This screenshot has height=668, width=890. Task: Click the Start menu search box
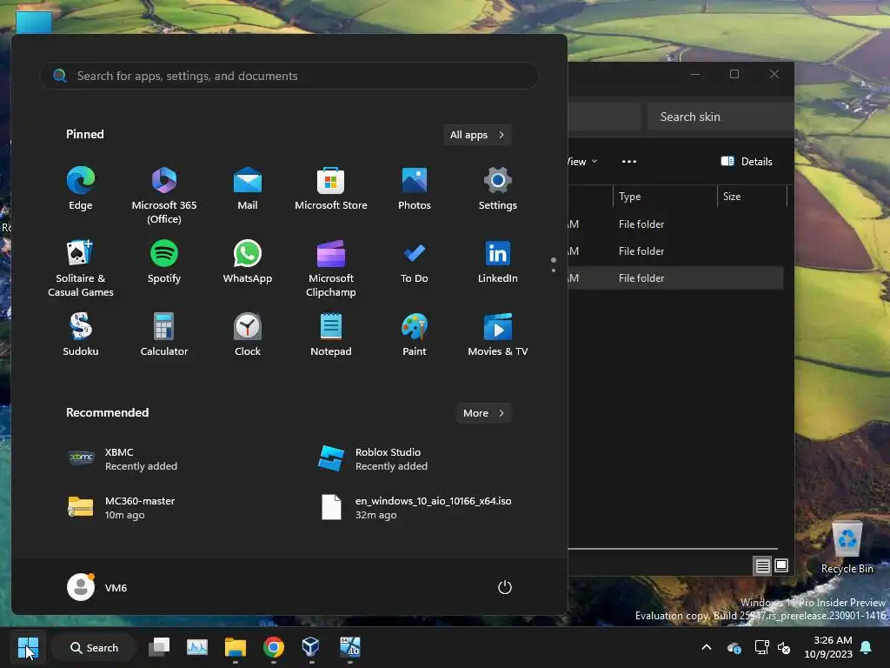289,76
